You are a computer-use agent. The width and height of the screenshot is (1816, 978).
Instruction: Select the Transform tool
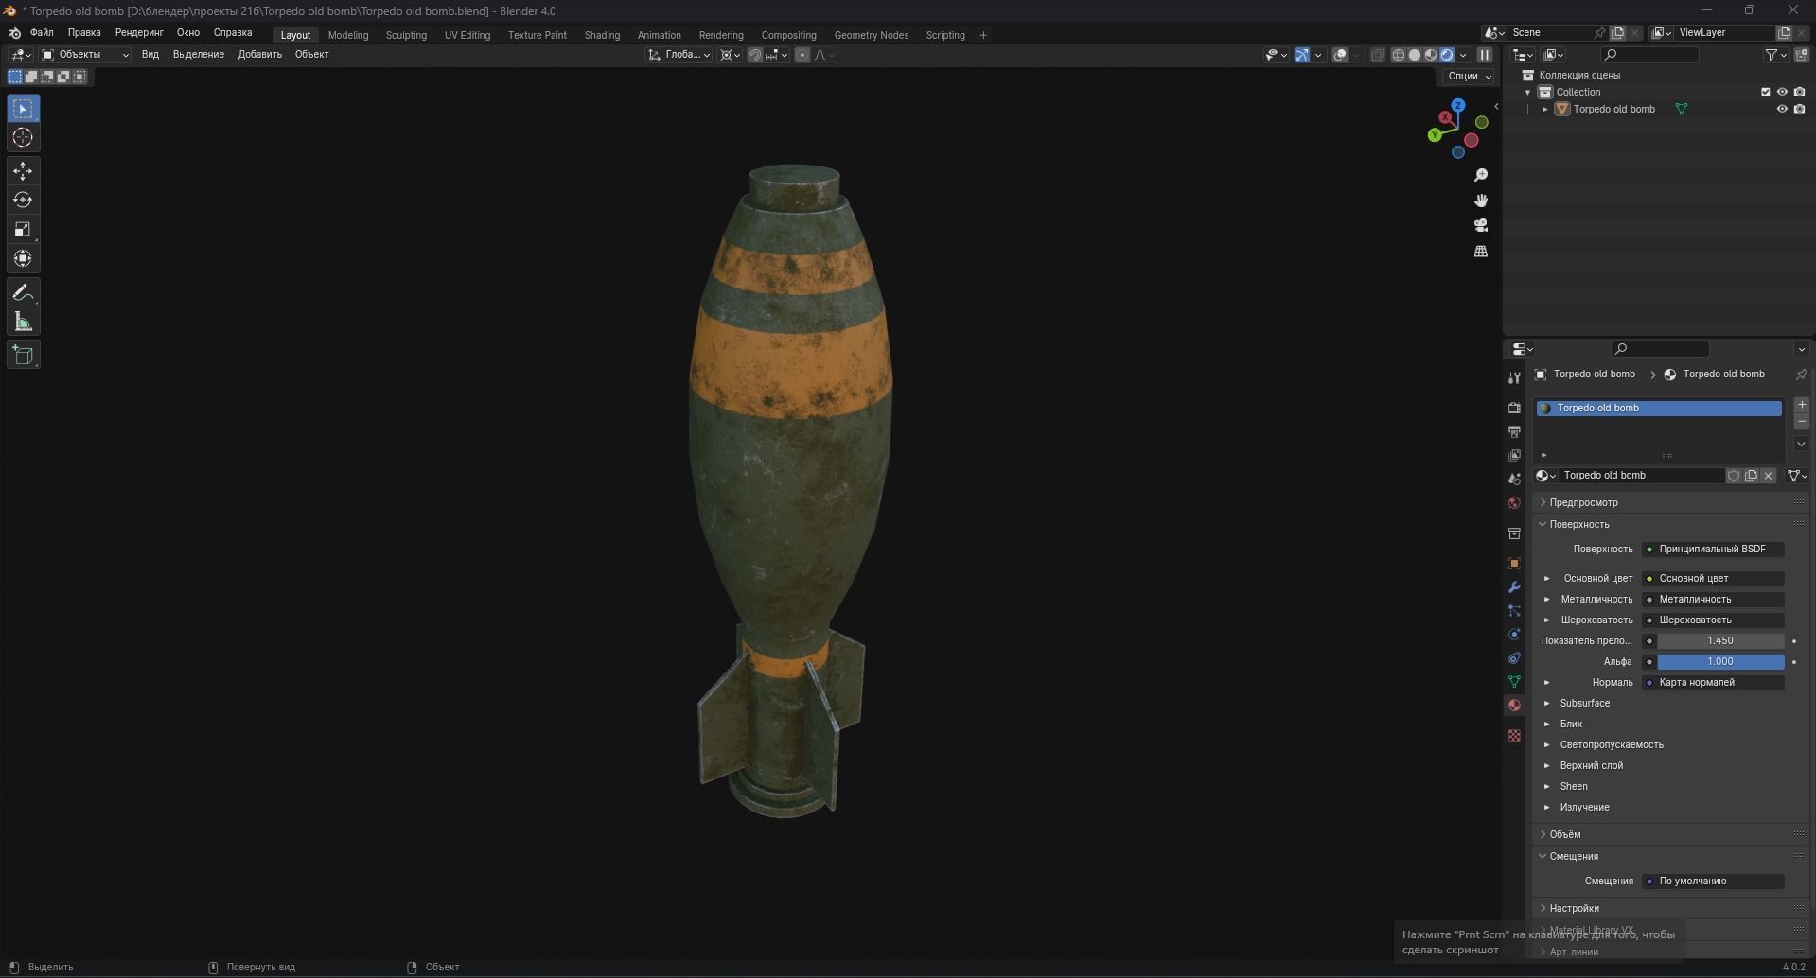[23, 259]
